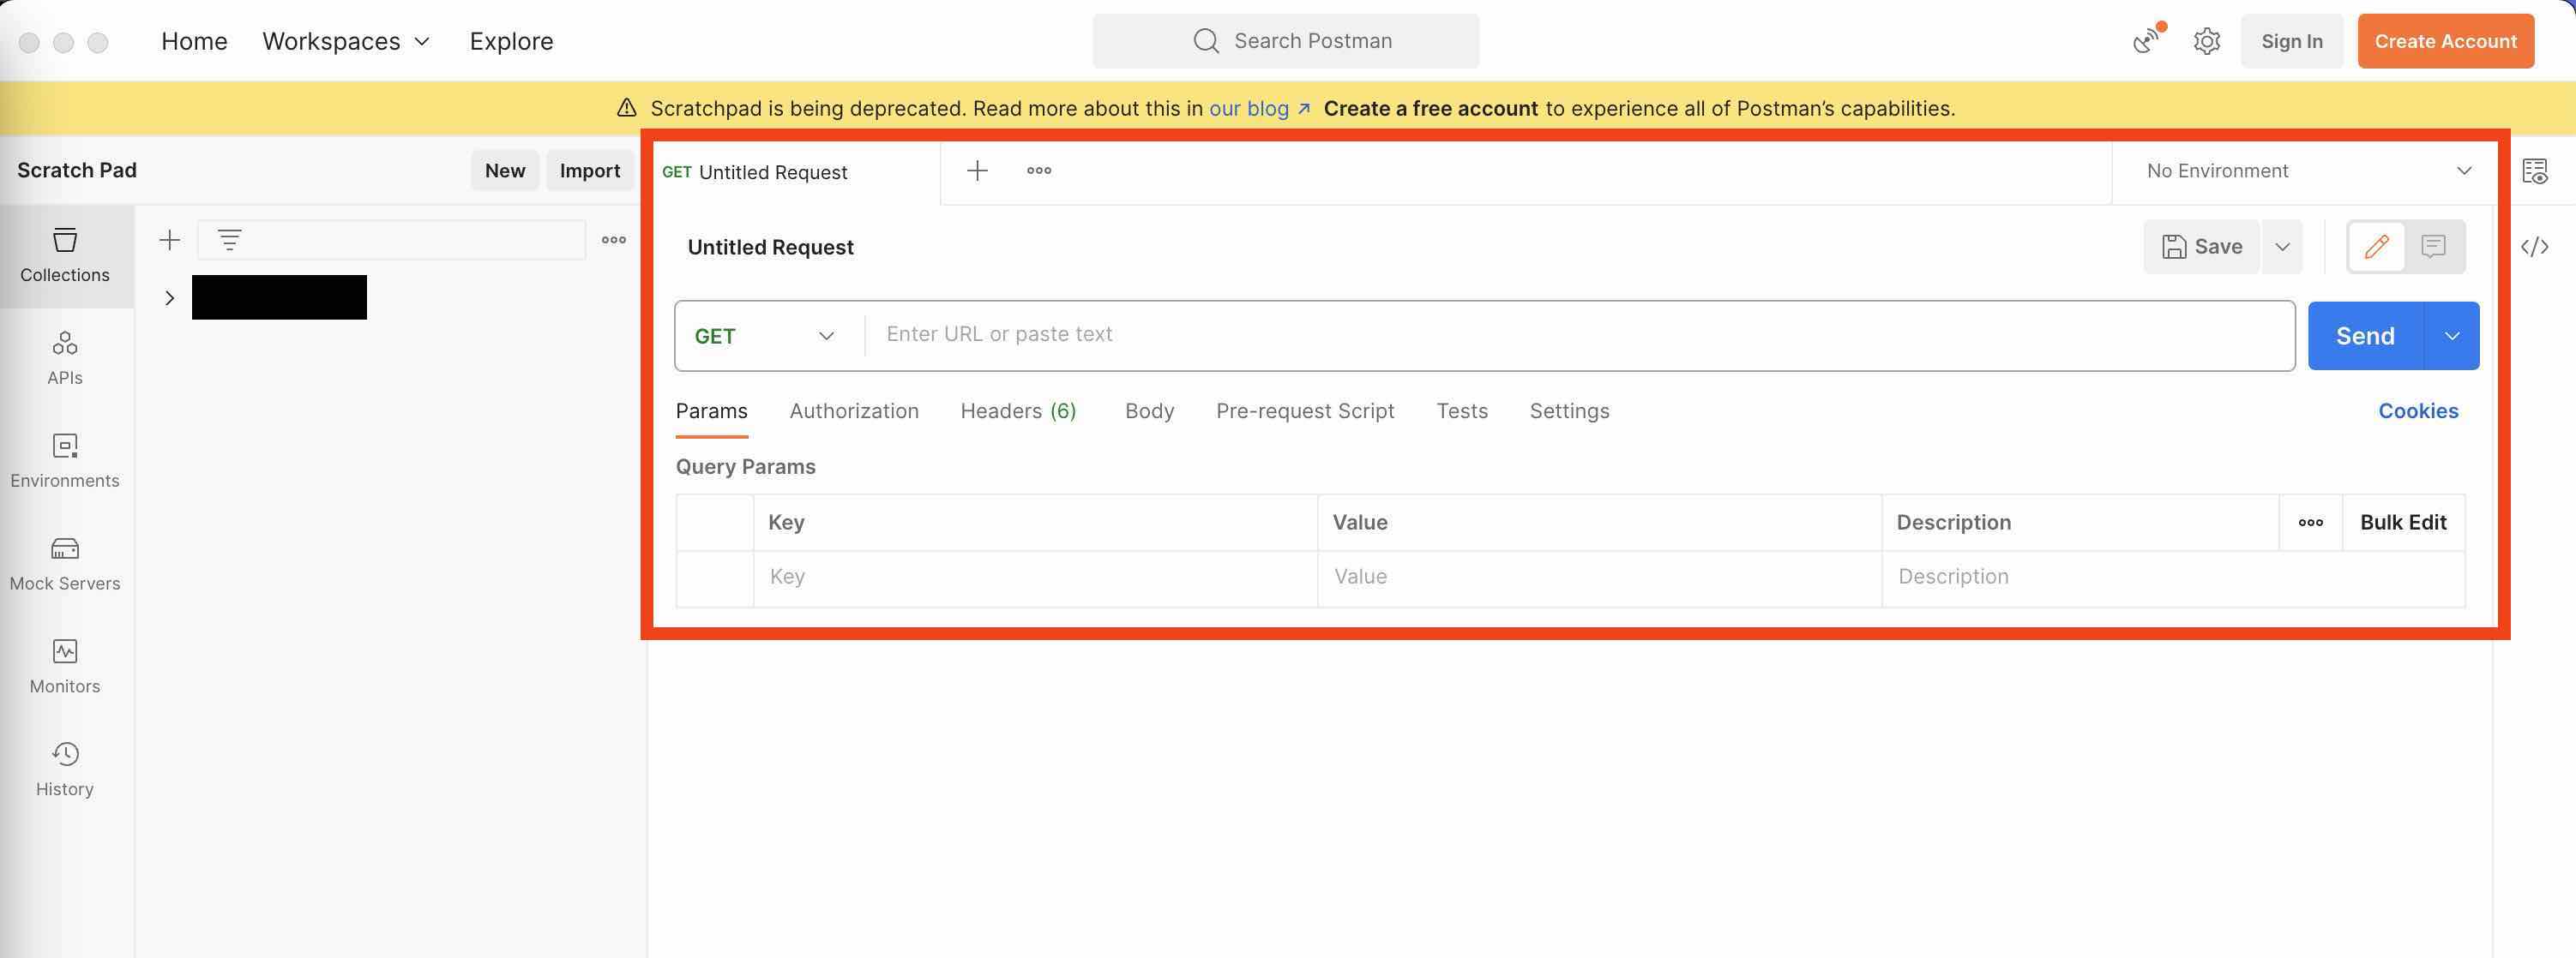
Task: Open the APIs sidebar panel
Action: click(65, 359)
